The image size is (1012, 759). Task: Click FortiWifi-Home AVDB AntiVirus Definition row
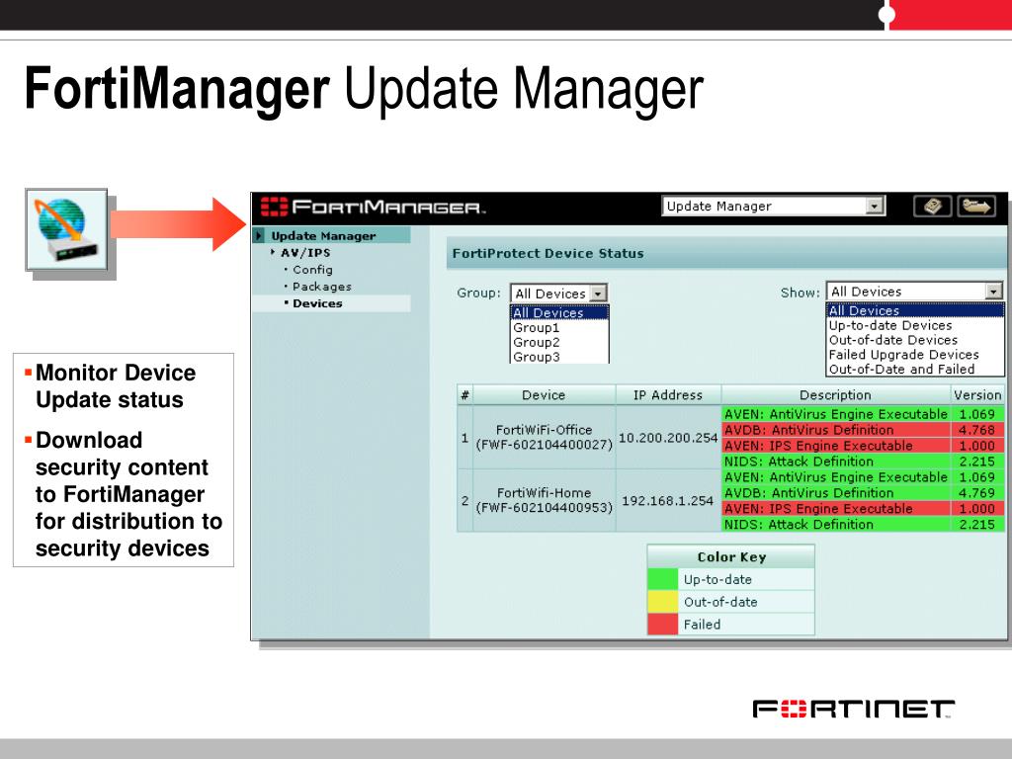pos(835,493)
